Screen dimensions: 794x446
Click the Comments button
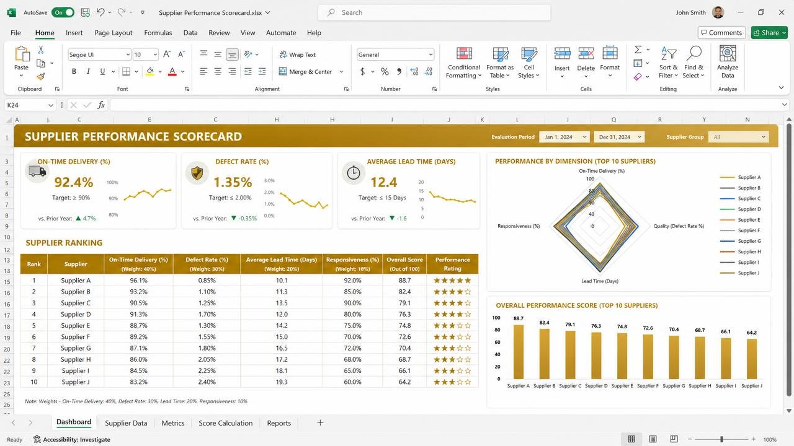click(721, 33)
